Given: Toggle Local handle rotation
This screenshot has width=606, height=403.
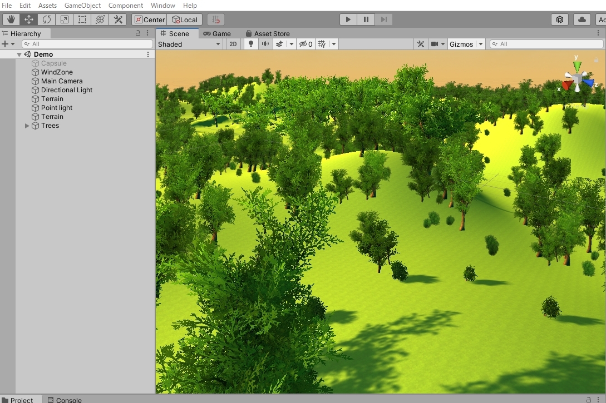Looking at the screenshot, I should pyautogui.click(x=184, y=19).
